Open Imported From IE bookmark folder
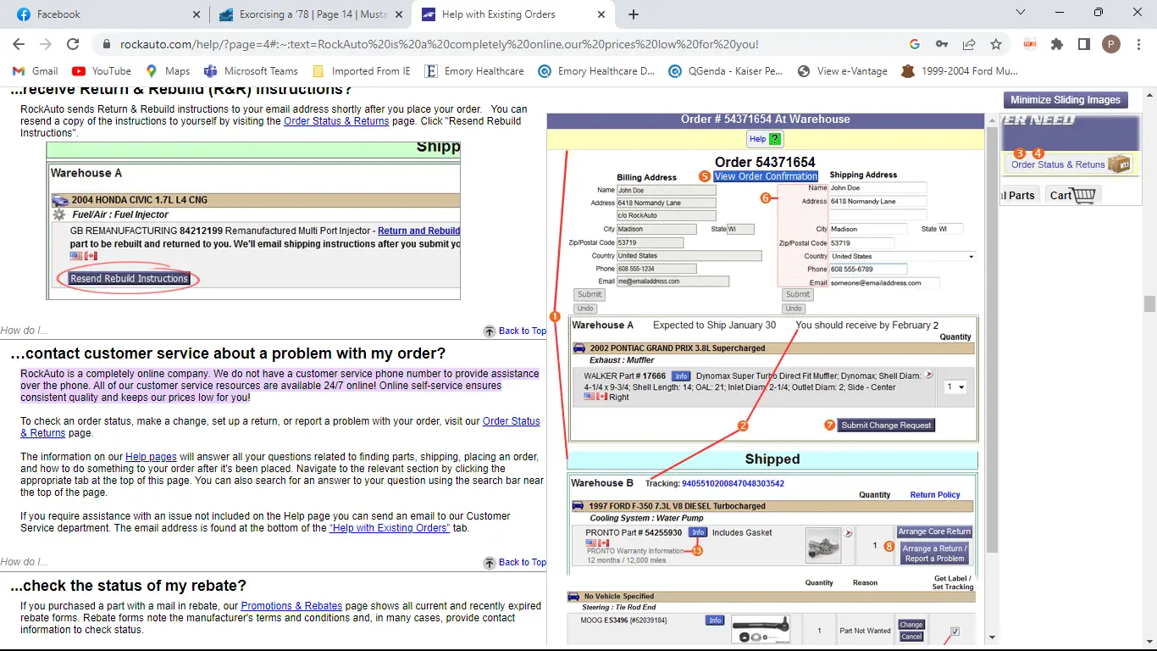This screenshot has width=1157, height=651. pos(362,71)
